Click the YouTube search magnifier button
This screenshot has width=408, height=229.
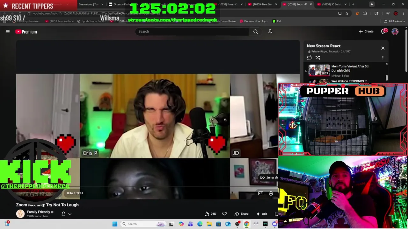[x=255, y=31]
